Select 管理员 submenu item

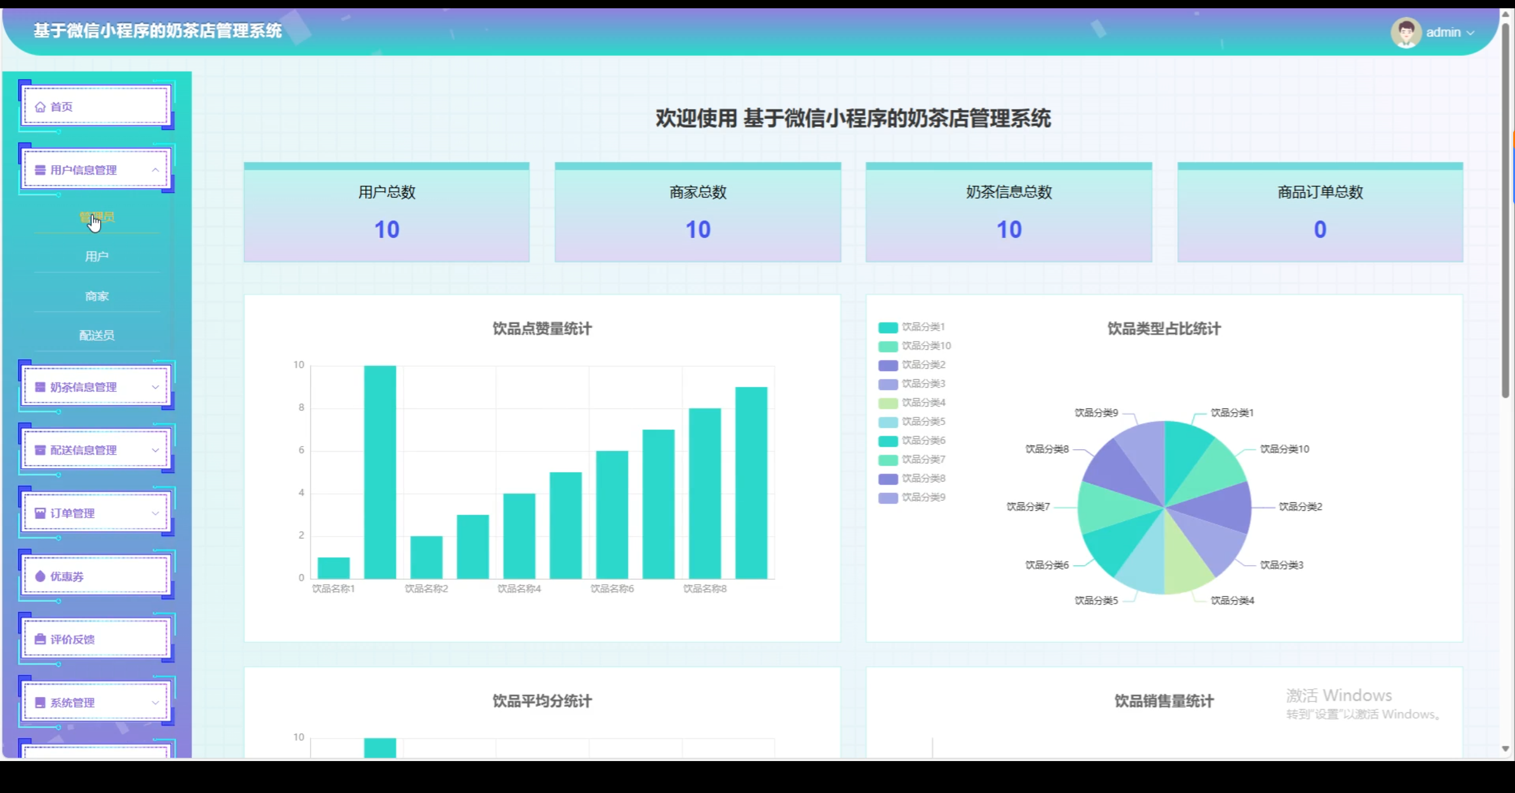click(97, 217)
